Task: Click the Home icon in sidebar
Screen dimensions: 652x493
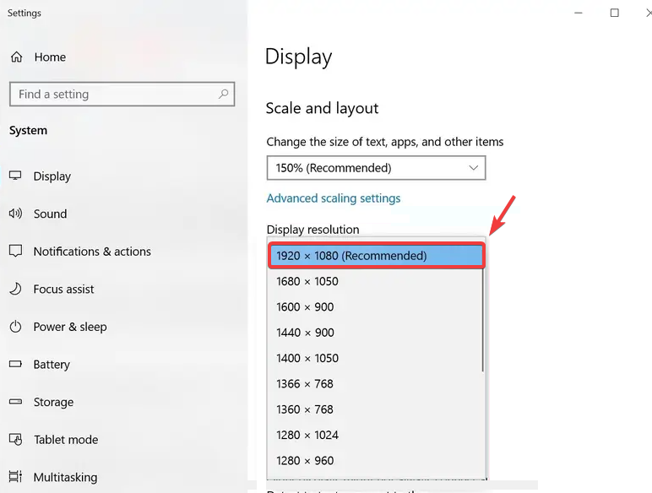Action: (x=16, y=57)
